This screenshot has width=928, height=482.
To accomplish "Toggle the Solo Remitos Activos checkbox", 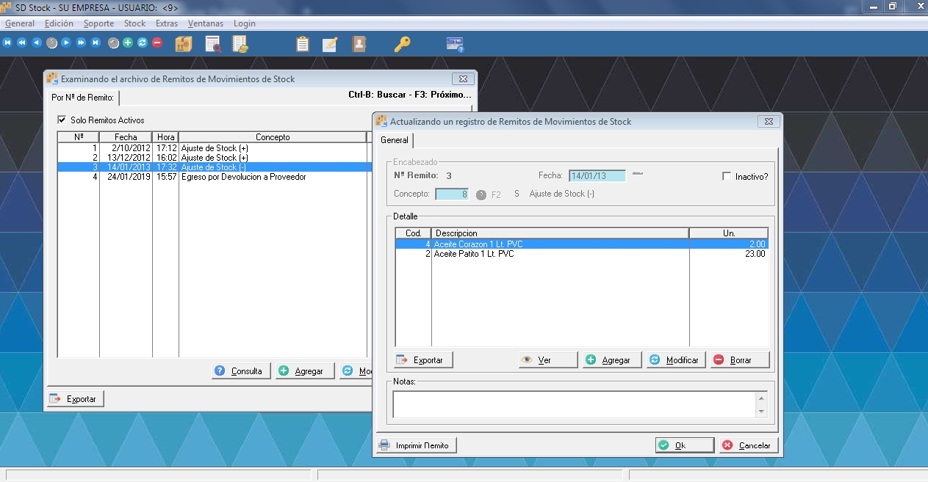I will coord(62,120).
